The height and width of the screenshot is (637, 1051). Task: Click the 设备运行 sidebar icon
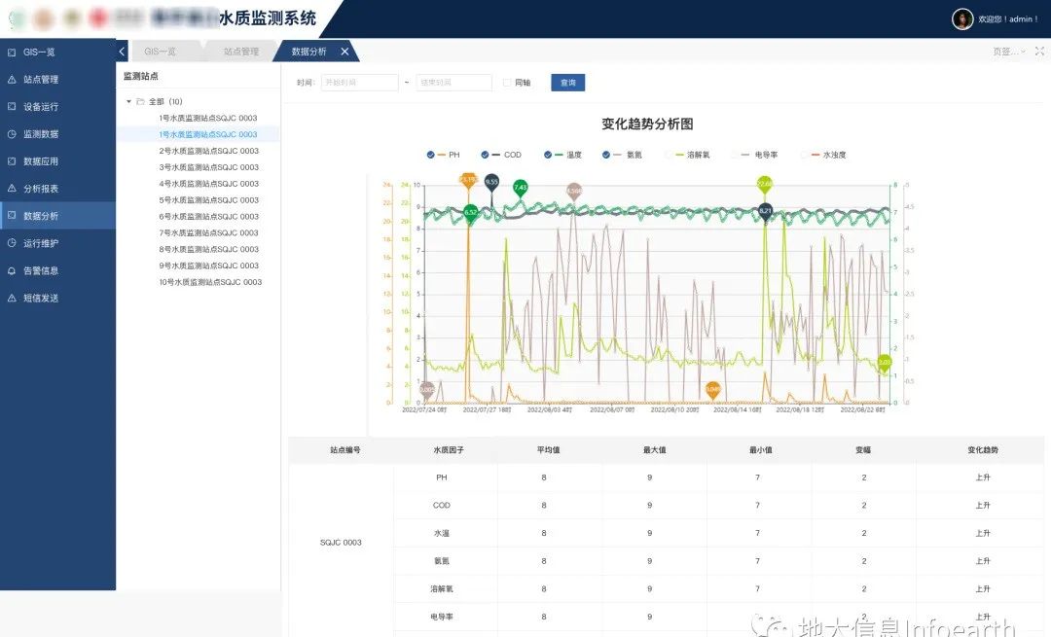tap(12, 106)
